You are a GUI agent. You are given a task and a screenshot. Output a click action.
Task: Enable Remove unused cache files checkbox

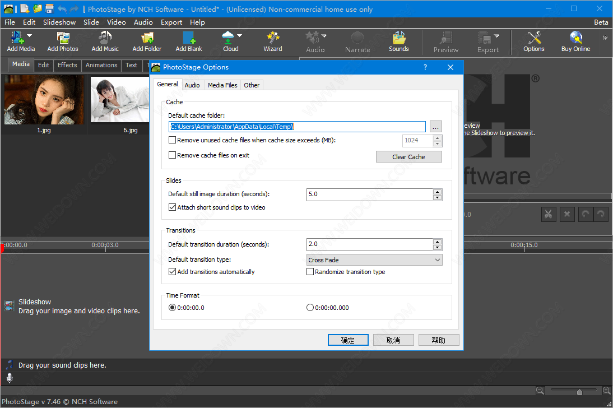(172, 140)
